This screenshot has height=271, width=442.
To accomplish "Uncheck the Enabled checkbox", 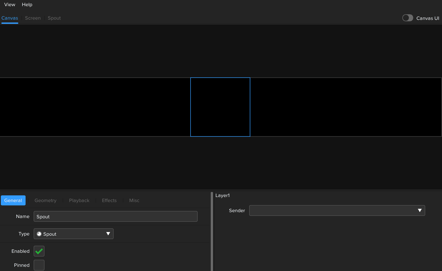I will [x=39, y=251].
